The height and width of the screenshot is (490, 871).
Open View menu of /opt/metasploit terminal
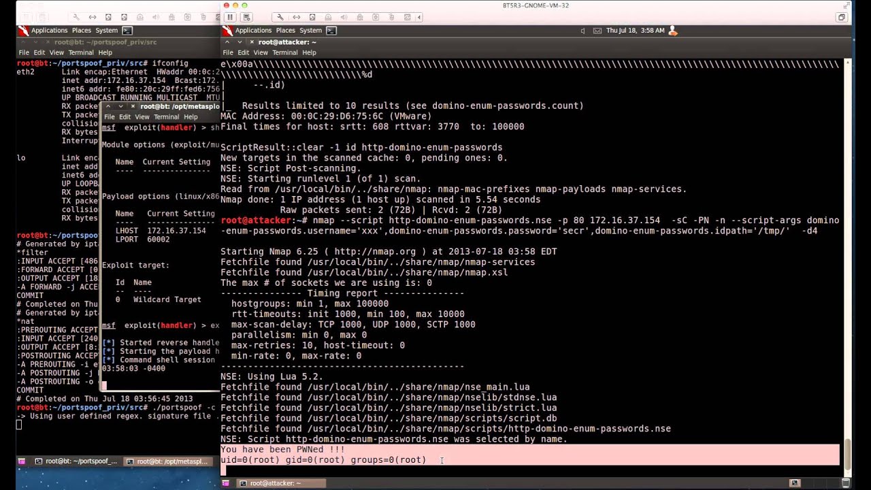click(x=142, y=117)
